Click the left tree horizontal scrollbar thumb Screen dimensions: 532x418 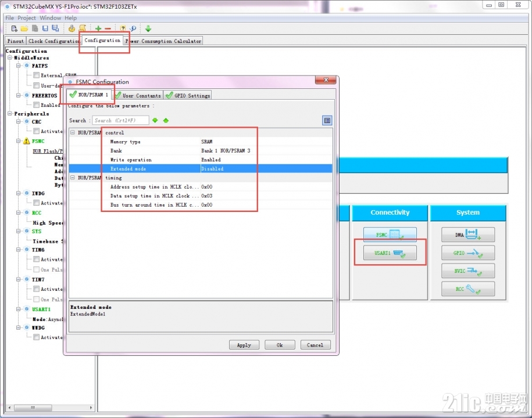33,408
